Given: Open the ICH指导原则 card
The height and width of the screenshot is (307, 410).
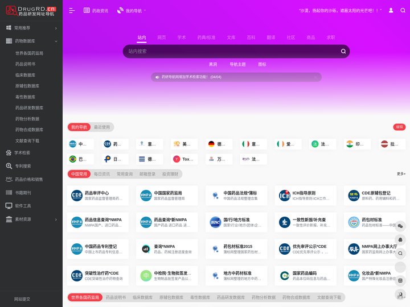Looking at the screenshot, I should point(305,196).
